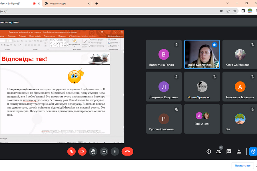This screenshot has width=257, height=171.
Task: Open the chat with everyone panel
Action: point(229,151)
